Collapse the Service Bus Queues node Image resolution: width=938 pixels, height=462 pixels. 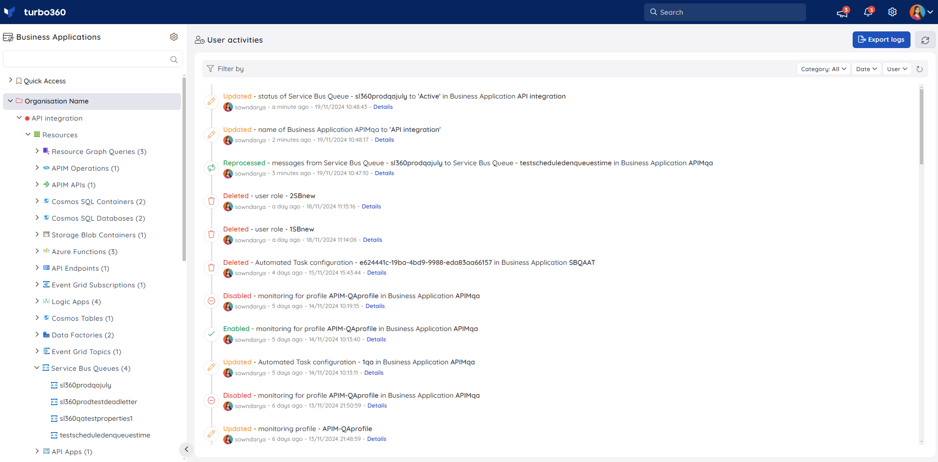click(x=37, y=368)
